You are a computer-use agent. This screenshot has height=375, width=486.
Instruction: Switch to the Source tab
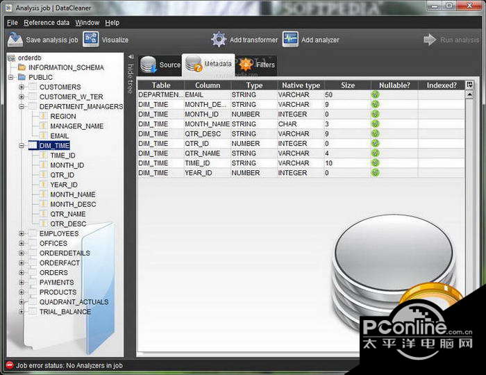pos(160,65)
